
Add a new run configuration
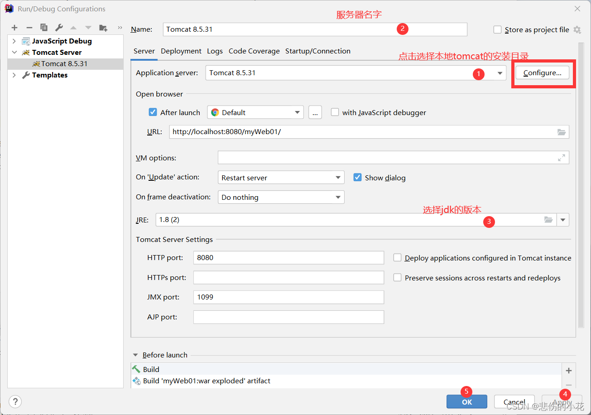click(14, 27)
